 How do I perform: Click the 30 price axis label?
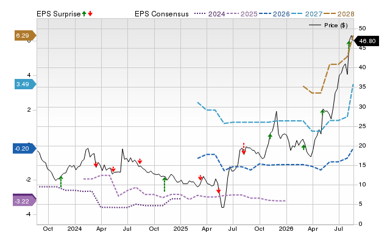[363, 107]
